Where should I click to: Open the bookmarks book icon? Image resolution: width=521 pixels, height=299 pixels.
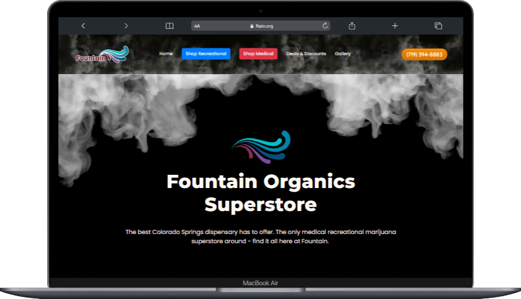169,26
